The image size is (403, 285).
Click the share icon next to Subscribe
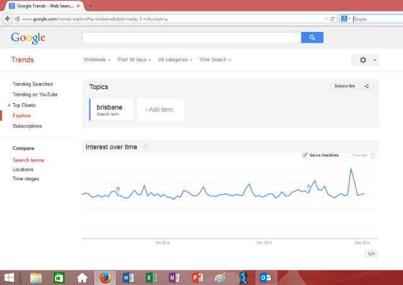(x=367, y=86)
